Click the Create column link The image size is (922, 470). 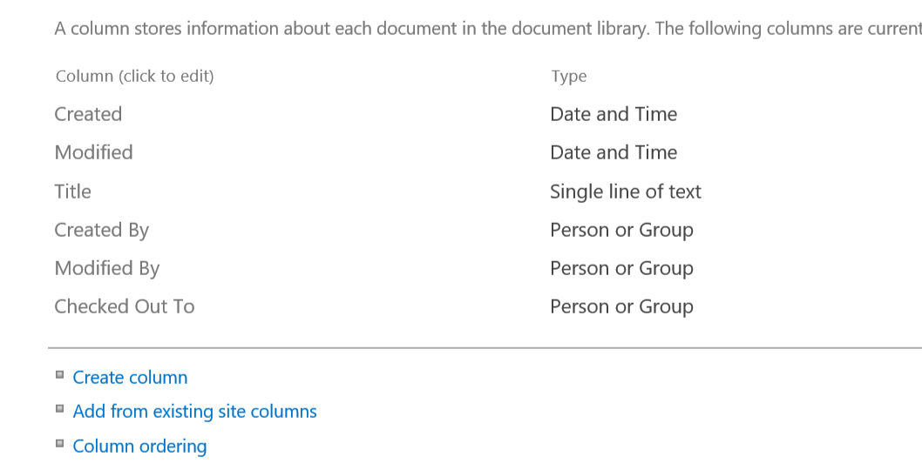click(130, 378)
